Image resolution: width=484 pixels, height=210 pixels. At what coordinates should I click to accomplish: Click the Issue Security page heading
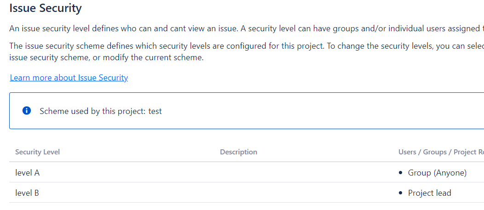tap(46, 8)
